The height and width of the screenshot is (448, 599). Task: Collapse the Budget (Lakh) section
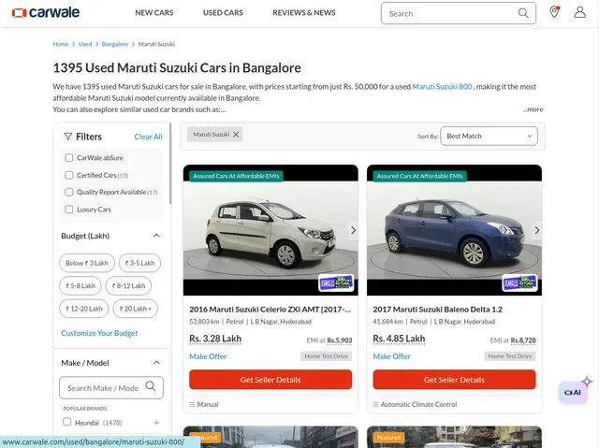point(156,236)
